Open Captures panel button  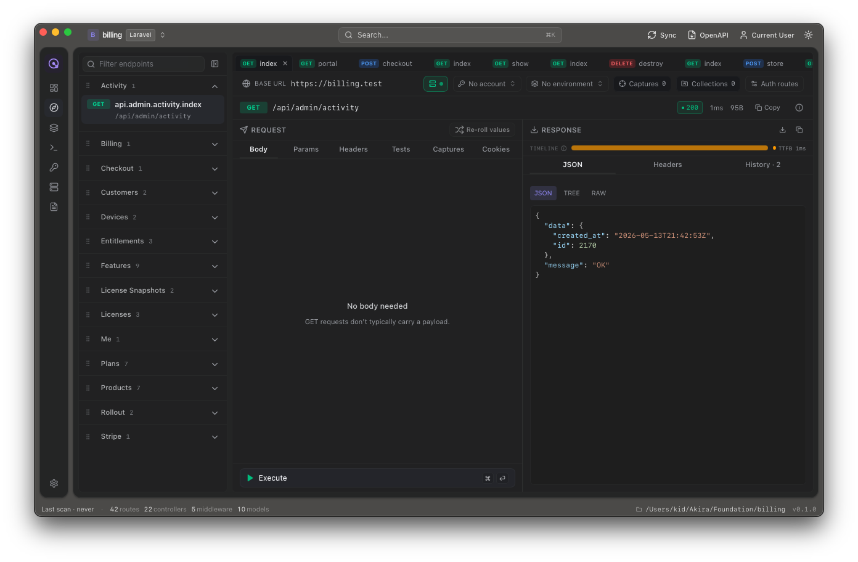click(x=642, y=84)
